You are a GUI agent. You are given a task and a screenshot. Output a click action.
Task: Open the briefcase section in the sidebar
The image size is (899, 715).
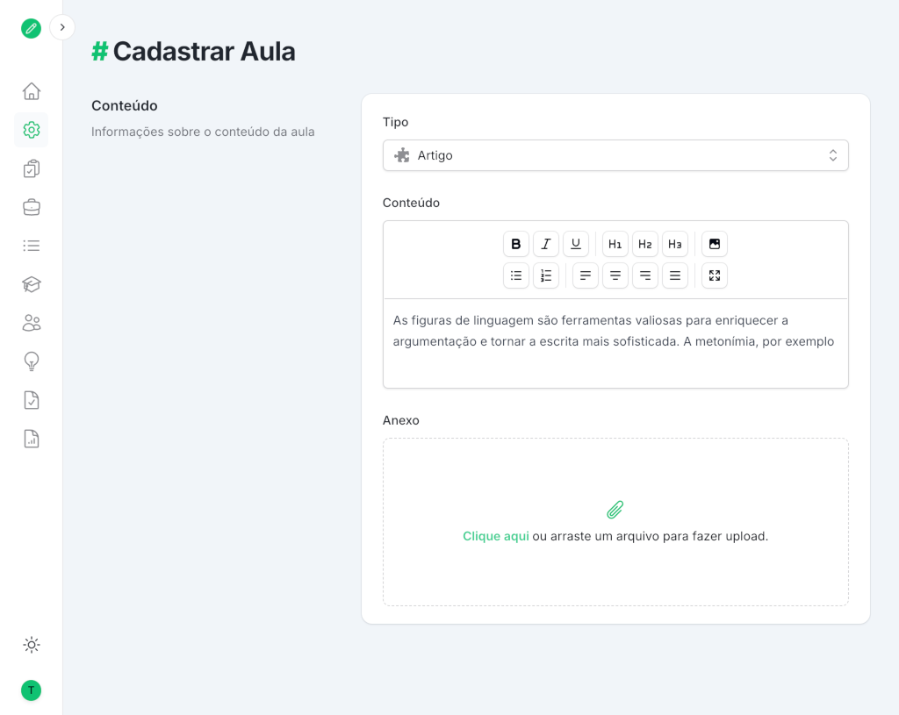[31, 206]
